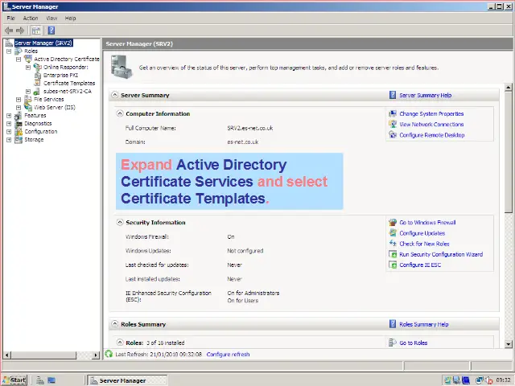Select Enterprise PKI tree item
The width and height of the screenshot is (515, 386).
coord(61,75)
